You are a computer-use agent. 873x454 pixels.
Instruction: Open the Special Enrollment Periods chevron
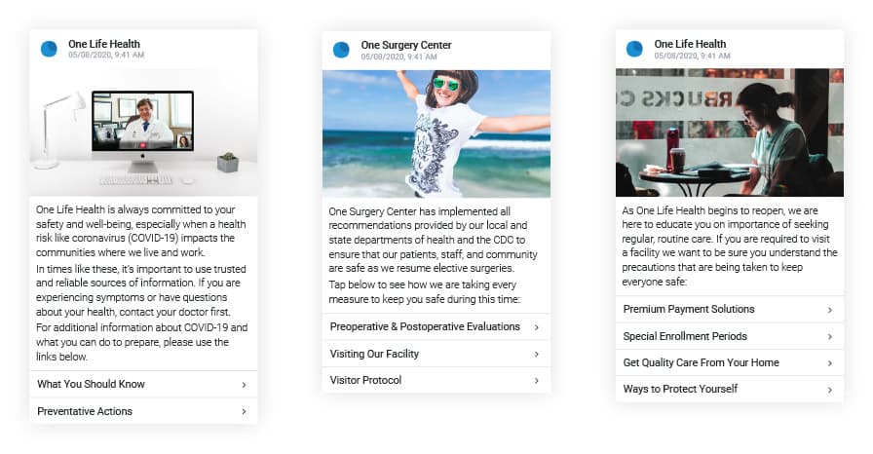click(829, 337)
